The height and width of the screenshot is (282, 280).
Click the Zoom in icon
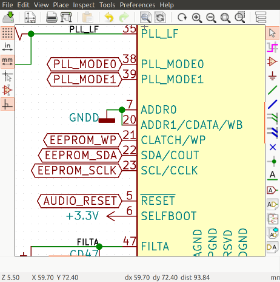point(197,18)
